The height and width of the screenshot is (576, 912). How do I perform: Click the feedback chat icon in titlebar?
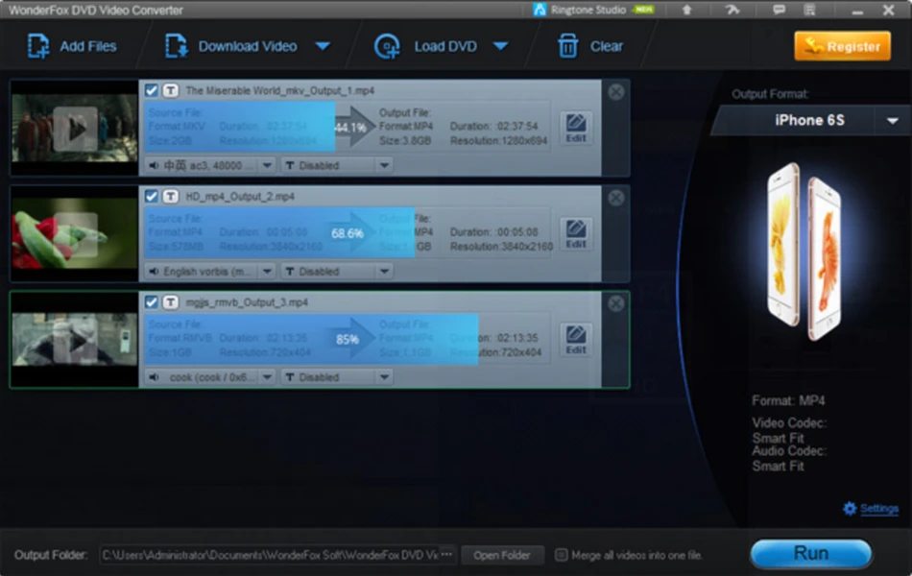click(780, 10)
